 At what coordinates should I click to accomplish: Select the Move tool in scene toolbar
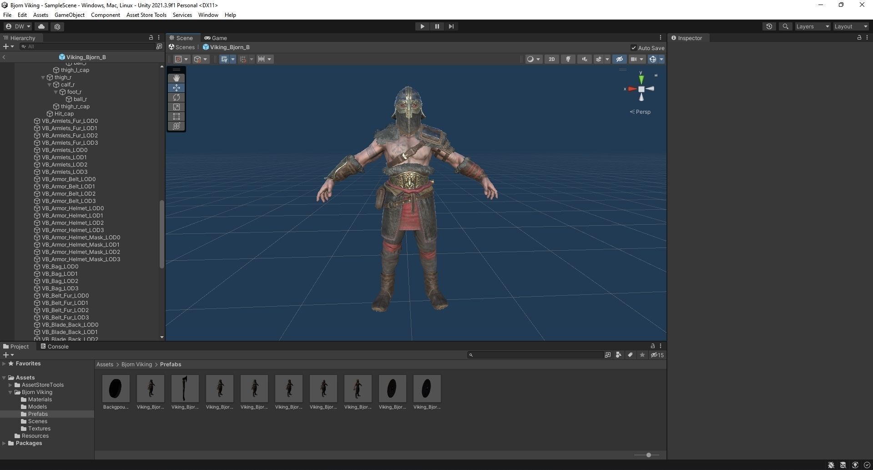click(177, 88)
